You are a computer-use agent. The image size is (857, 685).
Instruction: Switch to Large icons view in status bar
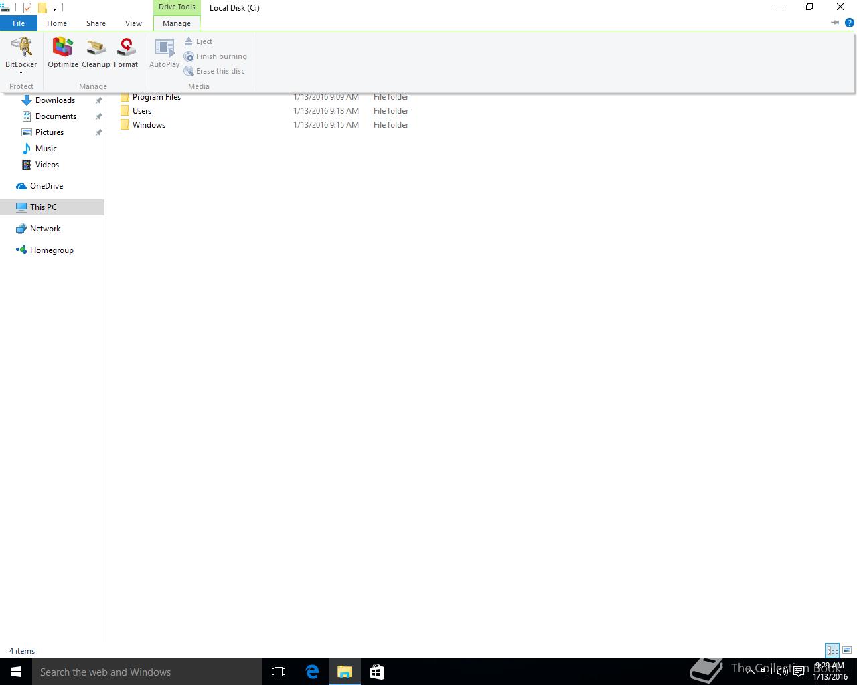pyautogui.click(x=847, y=650)
